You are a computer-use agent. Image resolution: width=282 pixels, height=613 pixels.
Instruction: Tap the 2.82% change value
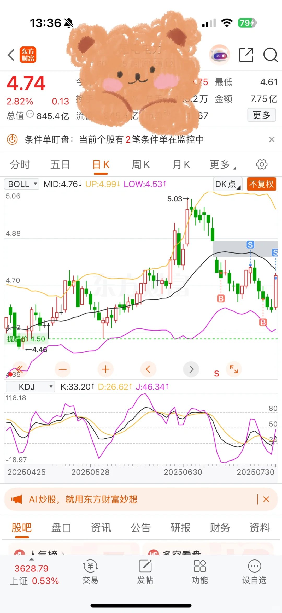(20, 101)
